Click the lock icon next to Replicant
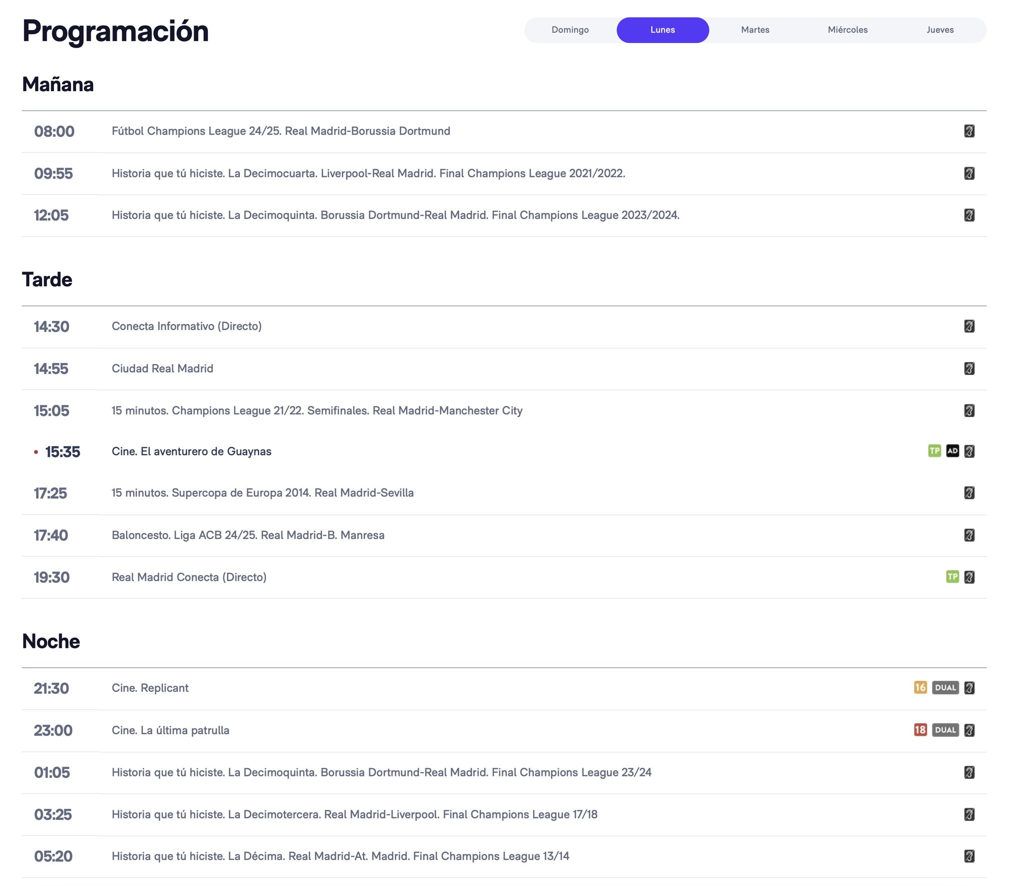 (971, 688)
